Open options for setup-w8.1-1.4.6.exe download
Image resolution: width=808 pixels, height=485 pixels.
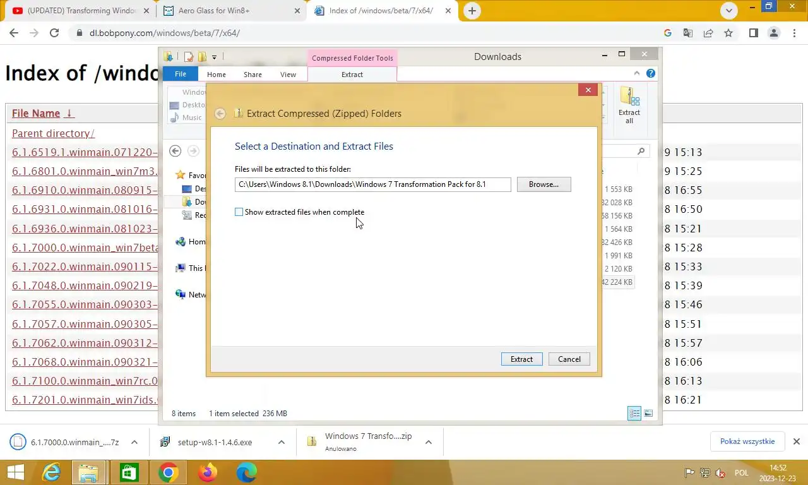pos(281,442)
